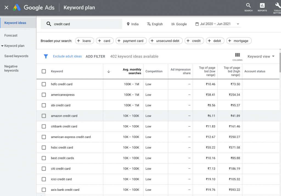This screenshot has height=196, width=281.
Task: Click the vertical scrollbar on the right edge
Action: 280,63
